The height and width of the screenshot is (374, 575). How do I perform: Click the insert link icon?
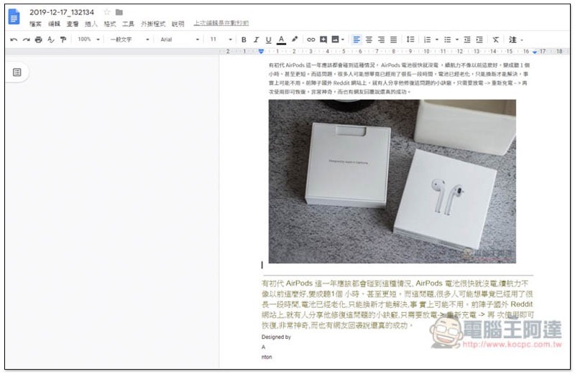click(310, 39)
